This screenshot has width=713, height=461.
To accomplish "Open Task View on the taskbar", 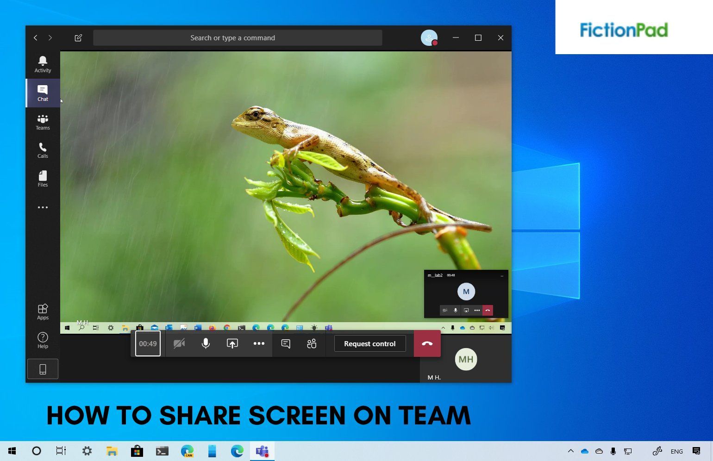I will (x=61, y=451).
